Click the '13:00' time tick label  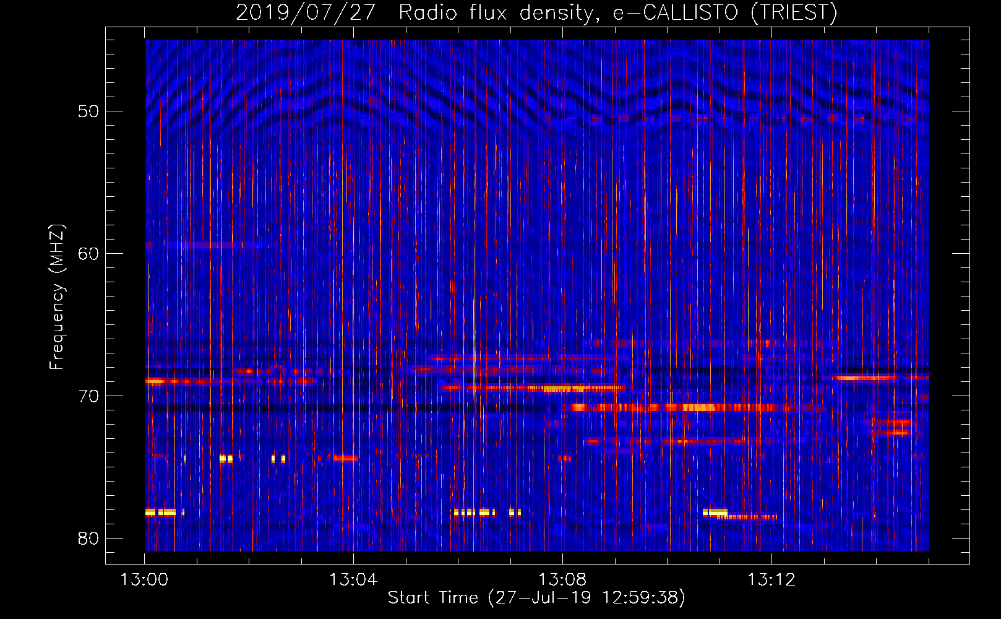(x=144, y=580)
